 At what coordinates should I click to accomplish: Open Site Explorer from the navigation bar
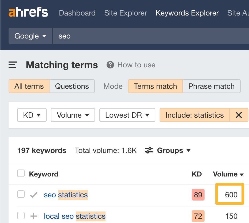pyautogui.click(x=125, y=13)
